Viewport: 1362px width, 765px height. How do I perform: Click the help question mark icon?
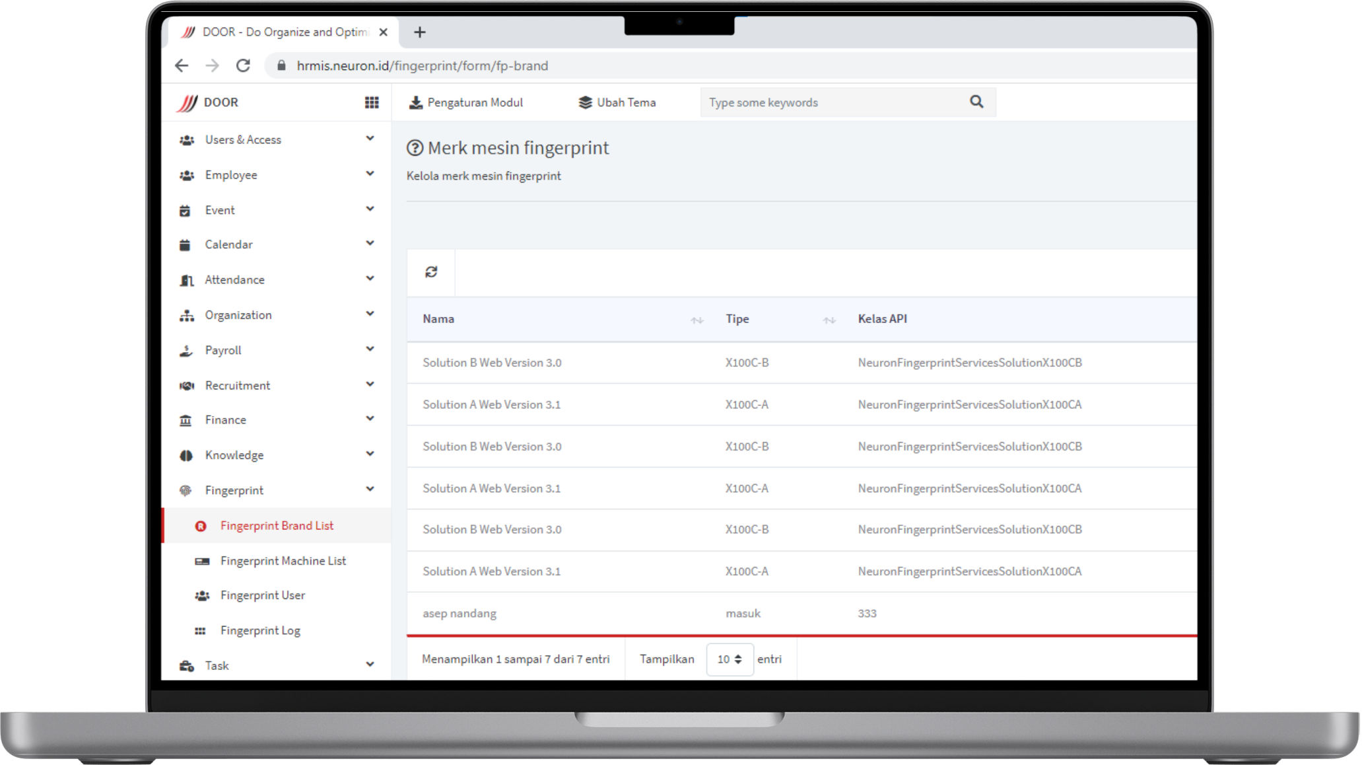(415, 148)
